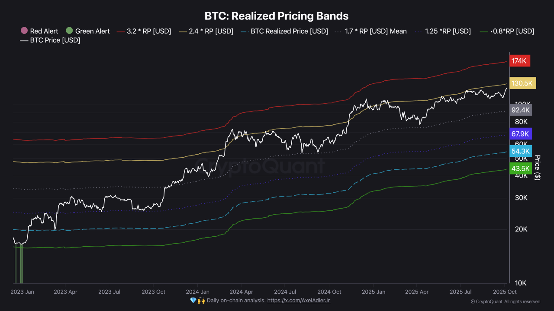
Task: Click the Red Alert legend circle
Action: (x=24, y=31)
